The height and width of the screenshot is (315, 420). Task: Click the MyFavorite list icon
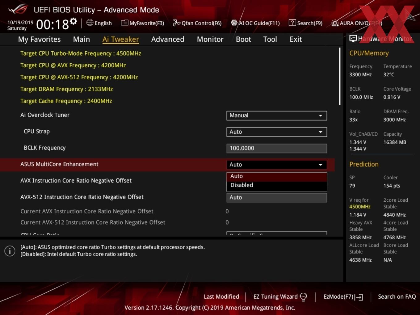click(124, 23)
